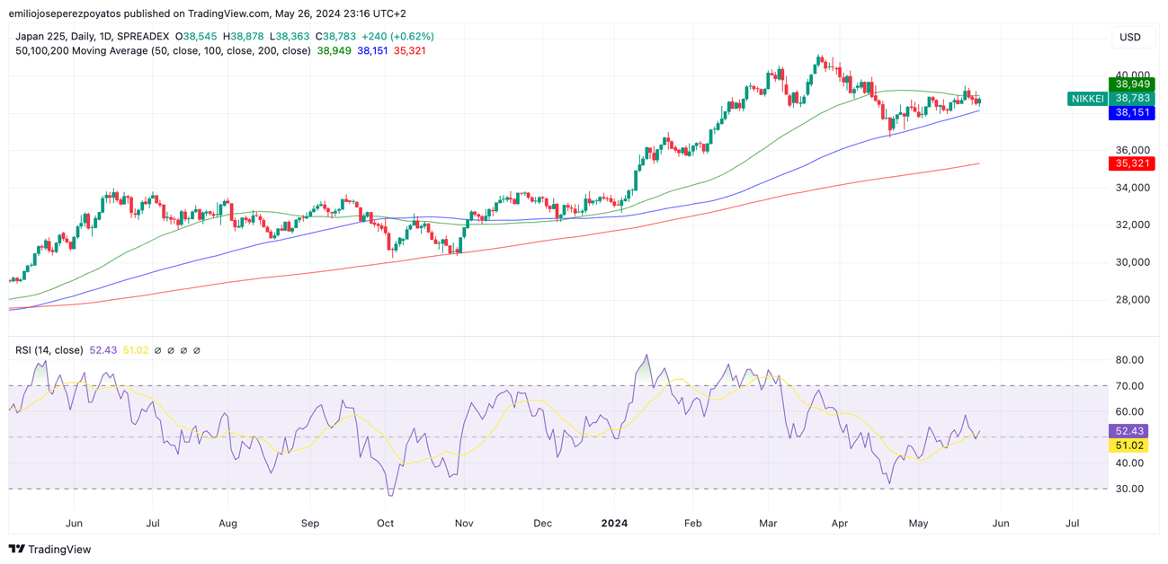Click the 2024 label on time axis
This screenshot has width=1168, height=564.
click(x=614, y=523)
